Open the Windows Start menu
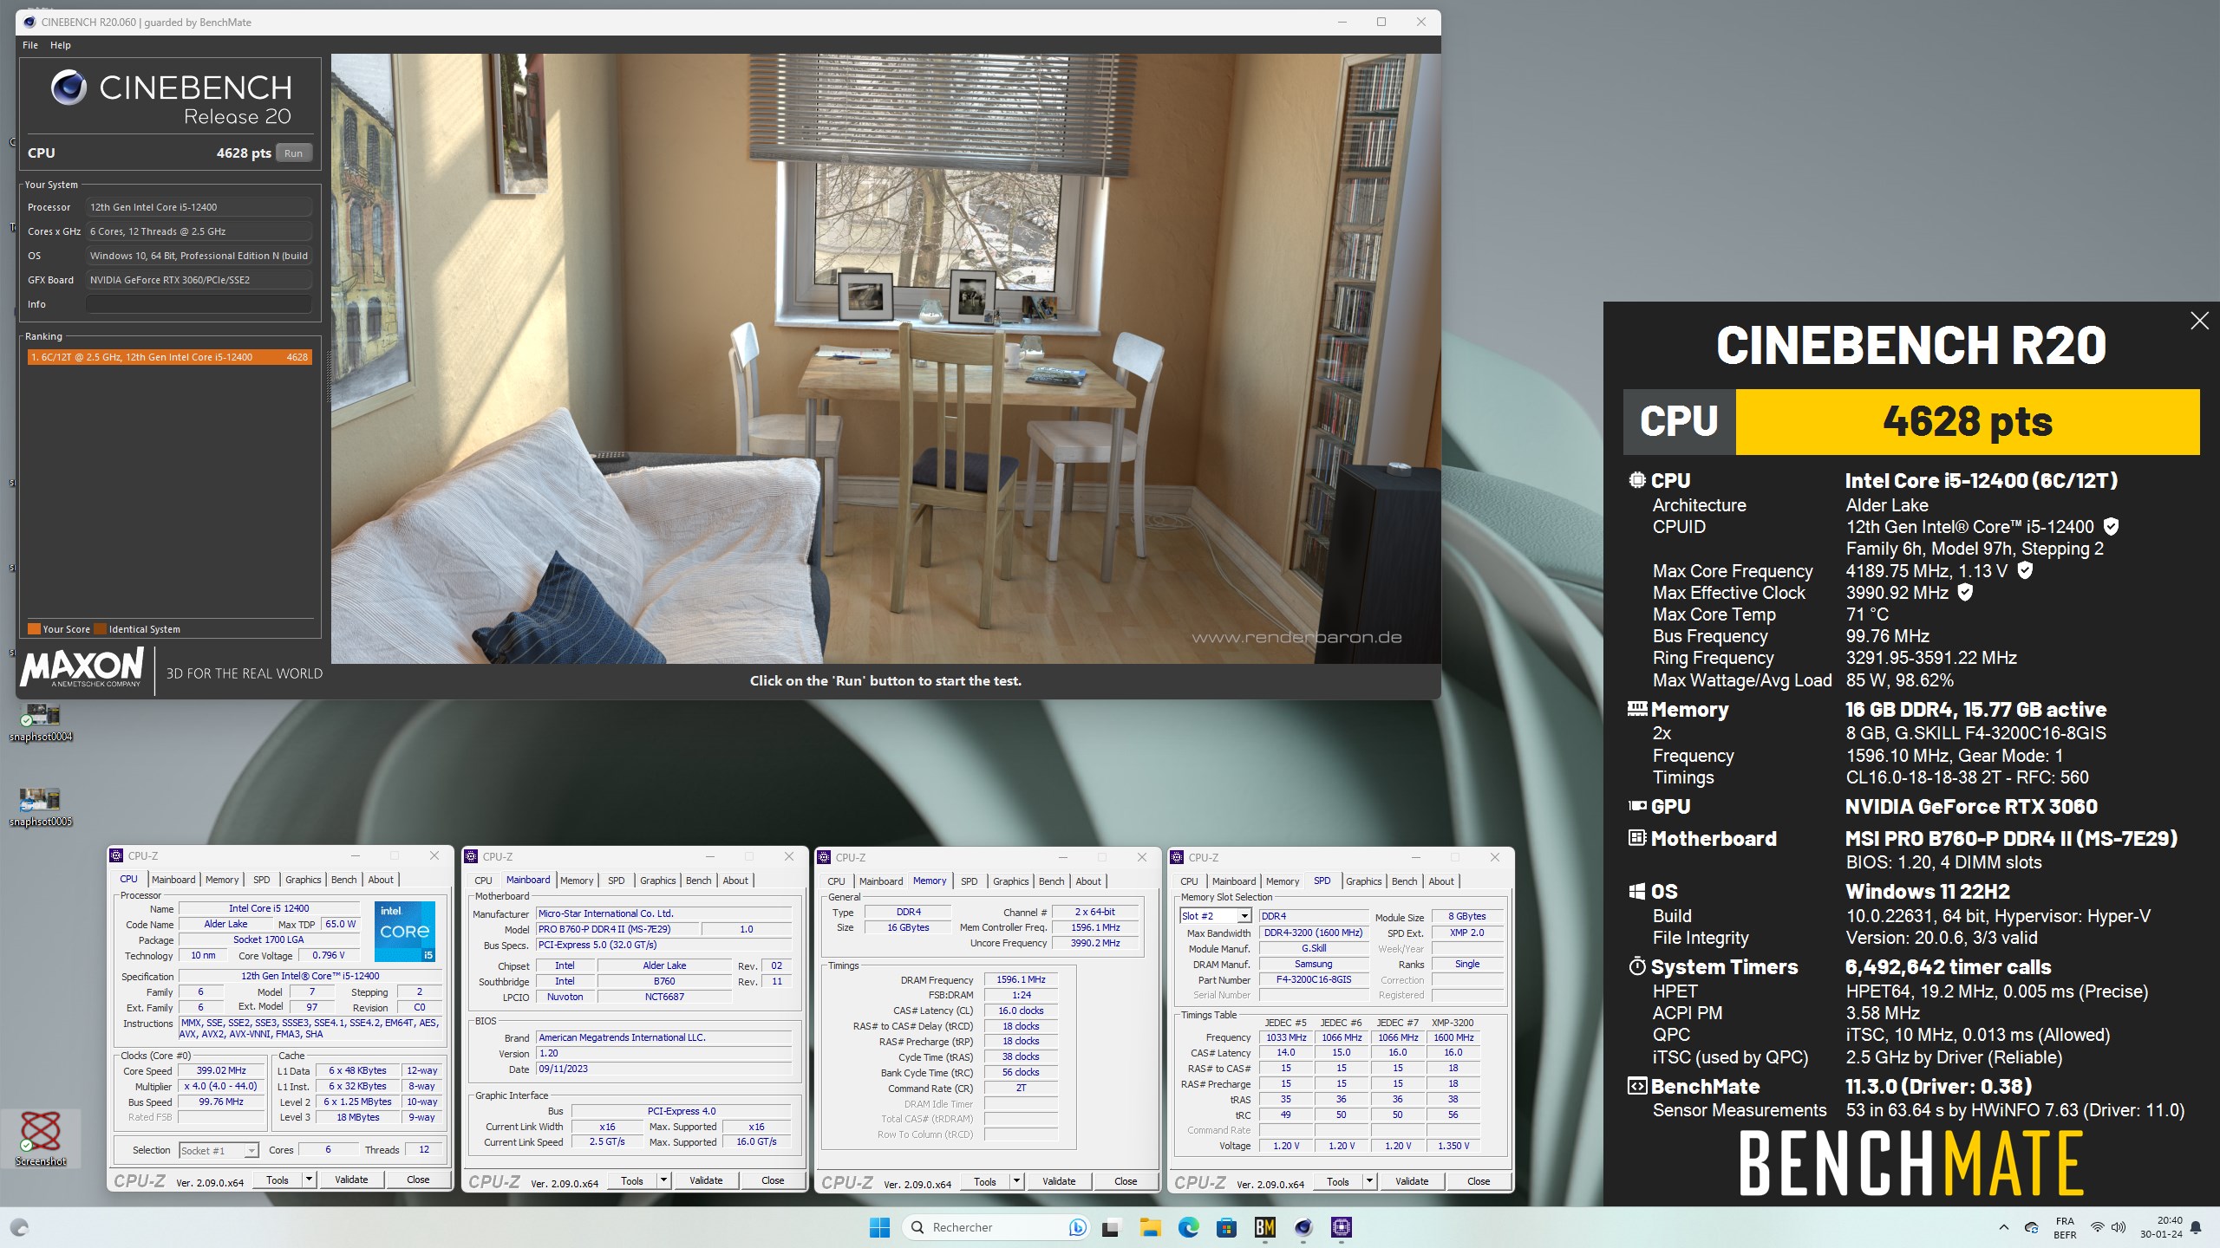Viewport: 2220px width, 1248px height. pyautogui.click(x=879, y=1227)
